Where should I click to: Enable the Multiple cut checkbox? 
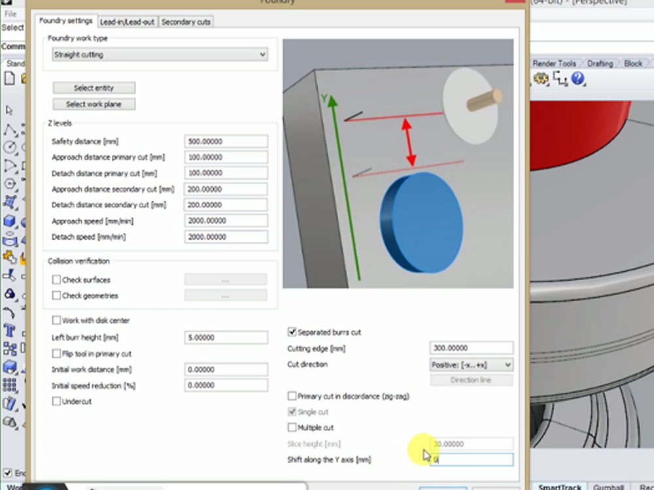(292, 427)
